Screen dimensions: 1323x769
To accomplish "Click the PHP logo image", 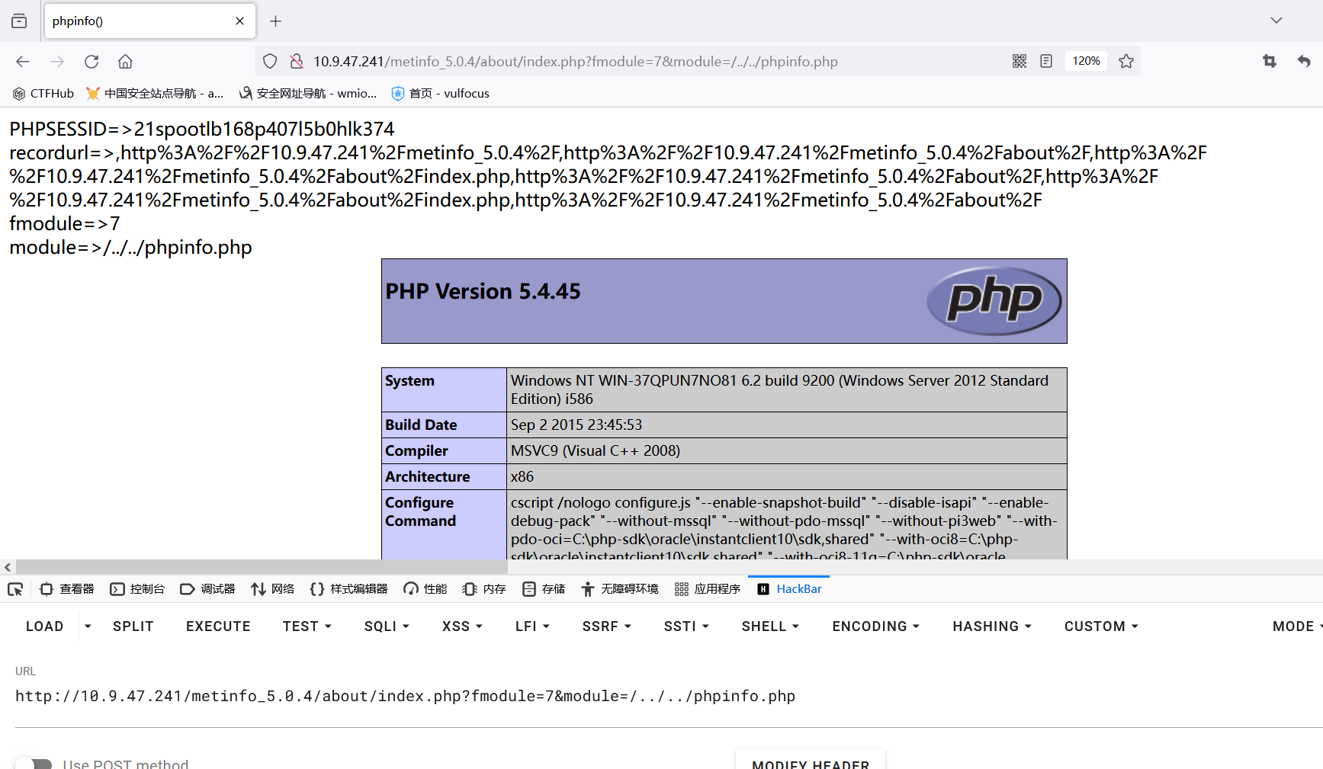I will 994,301.
